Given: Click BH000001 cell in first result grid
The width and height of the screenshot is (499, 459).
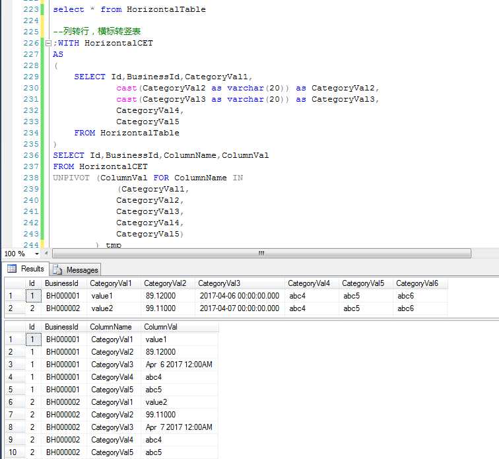Looking at the screenshot, I should click(63, 296).
